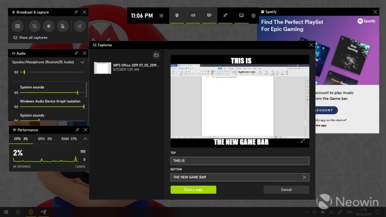Click the Spotify logo in the banner
This screenshot has height=217, width=386.
tap(366, 21)
